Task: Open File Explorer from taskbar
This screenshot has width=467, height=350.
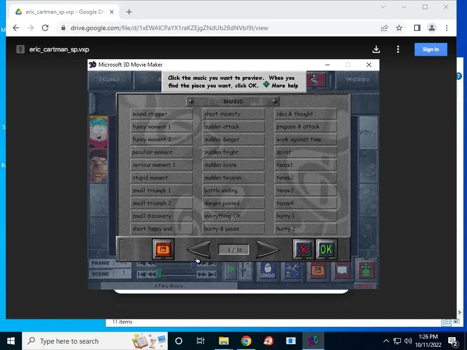Action: pyautogui.click(x=223, y=341)
